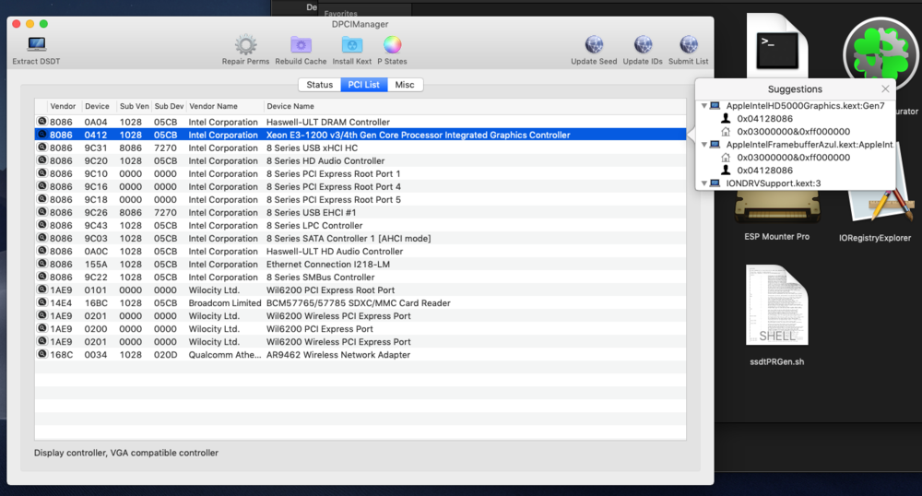Screen dimensions: 922x496
Task: Collapse the AppleIntelHD5000Graphics.kext entry
Action: [703, 106]
